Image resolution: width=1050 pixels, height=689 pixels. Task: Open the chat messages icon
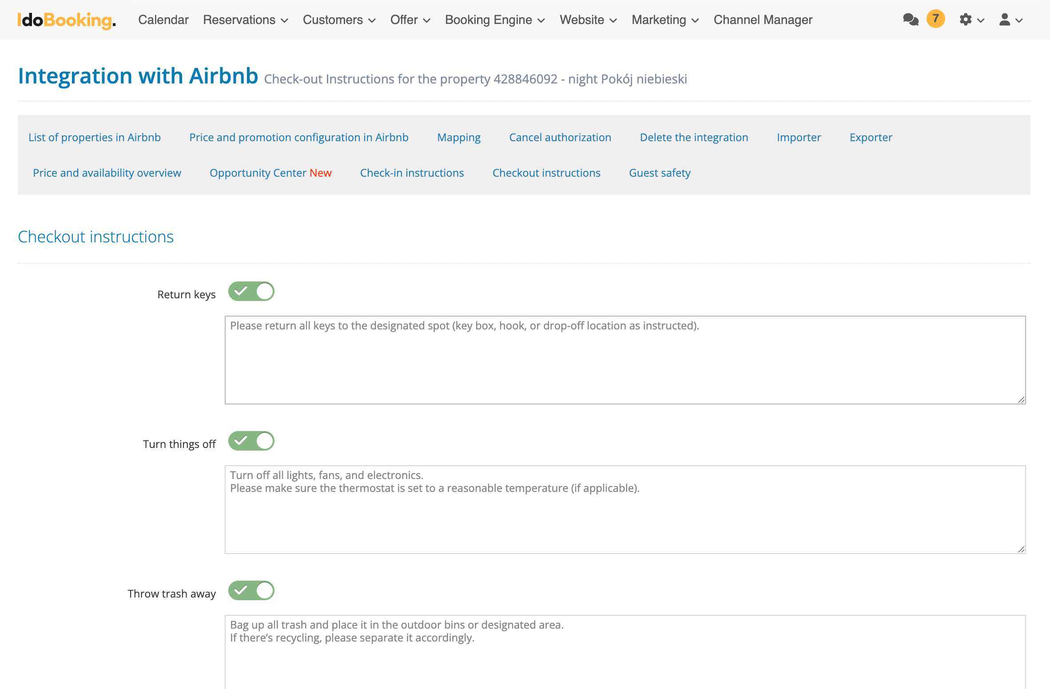pos(910,20)
